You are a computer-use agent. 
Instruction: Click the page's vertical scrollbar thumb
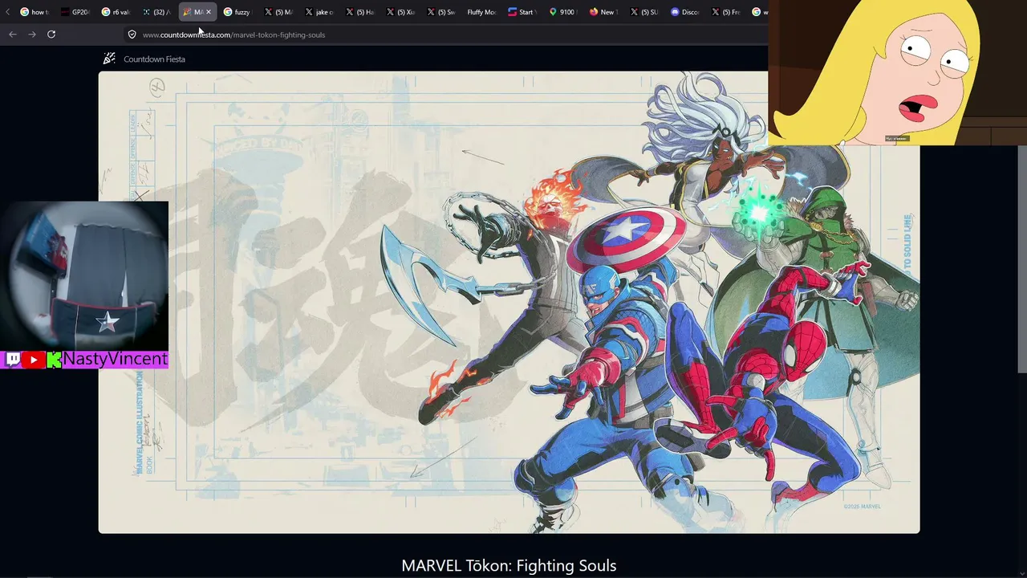(1021, 258)
